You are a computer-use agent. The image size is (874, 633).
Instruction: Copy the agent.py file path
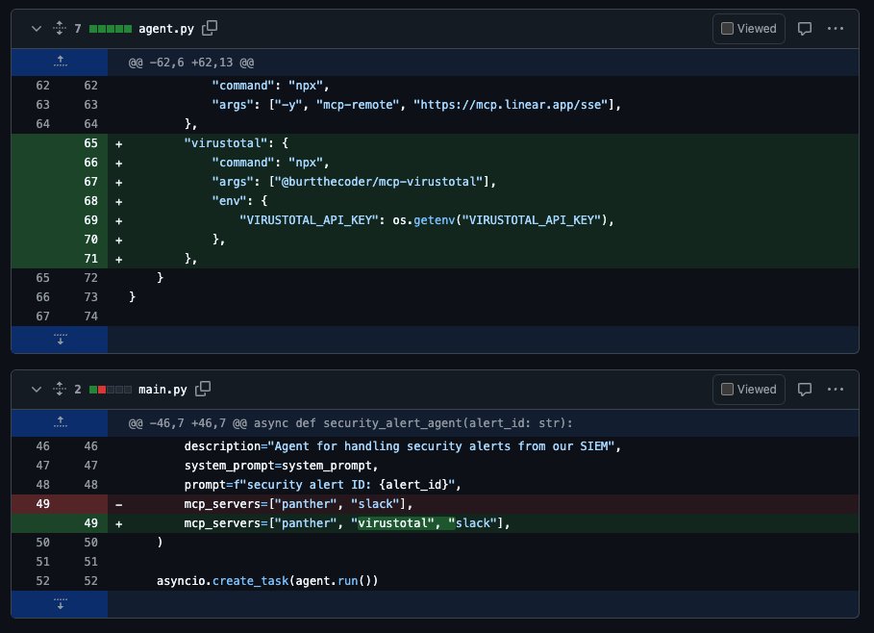pyautogui.click(x=210, y=28)
